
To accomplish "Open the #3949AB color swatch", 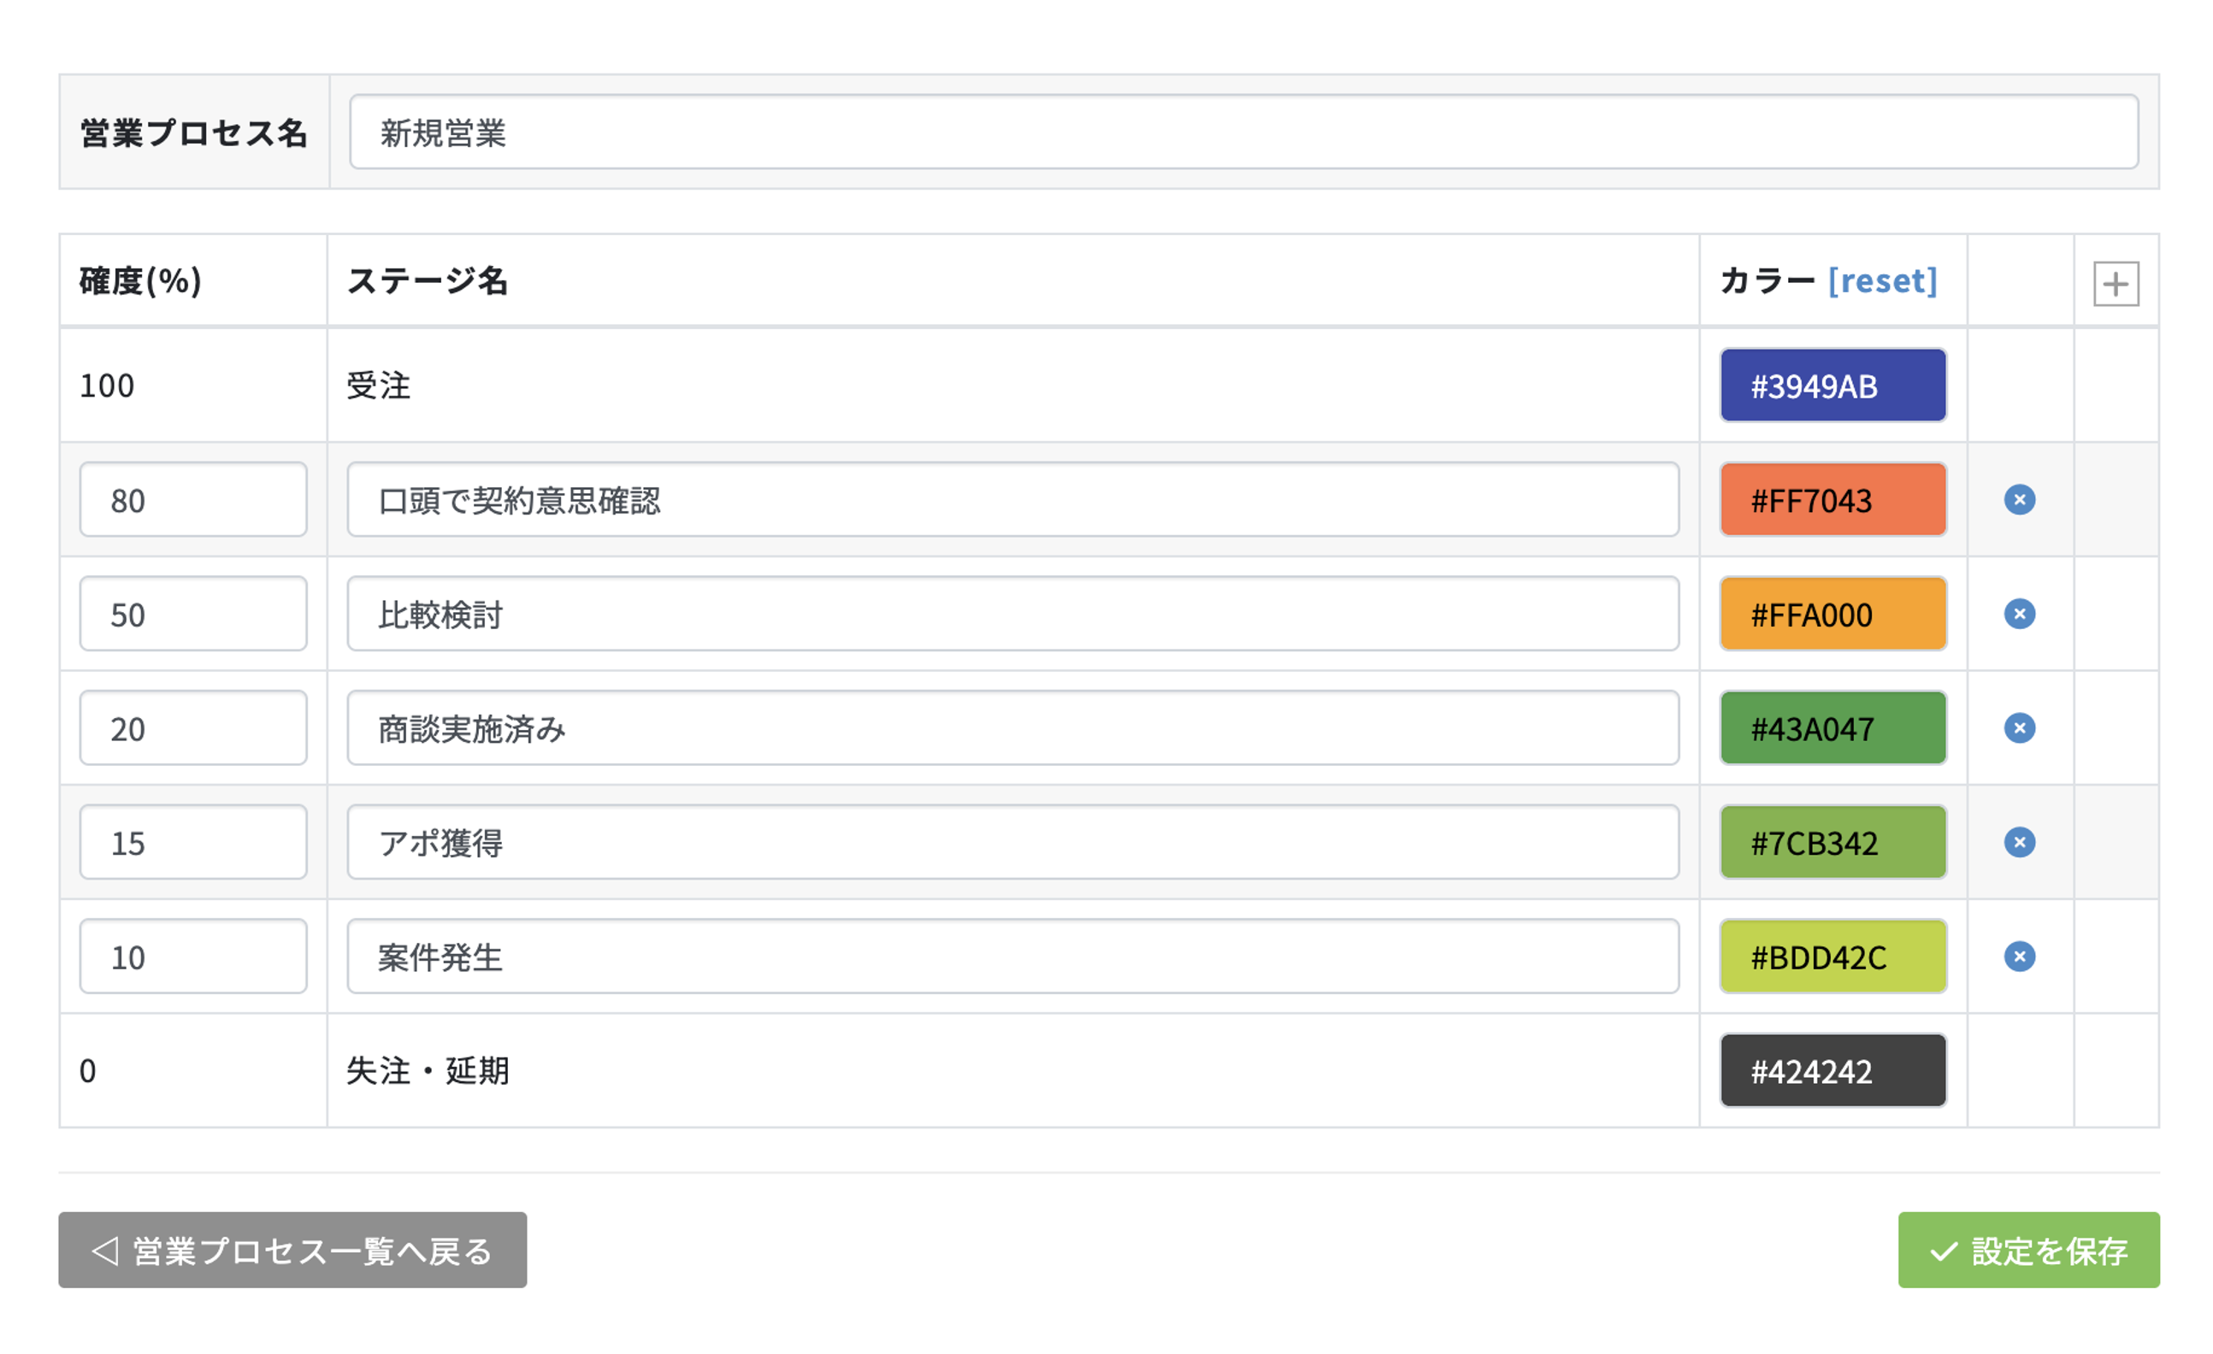I will (1832, 386).
